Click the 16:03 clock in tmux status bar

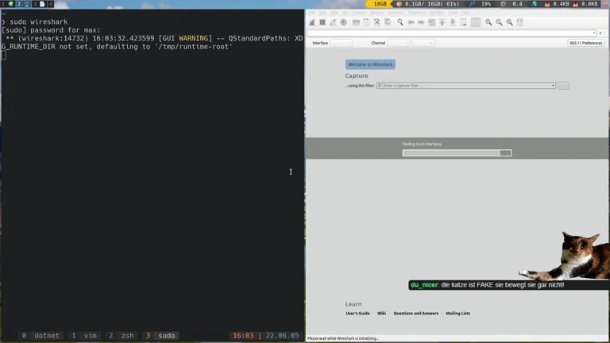[x=243, y=336]
